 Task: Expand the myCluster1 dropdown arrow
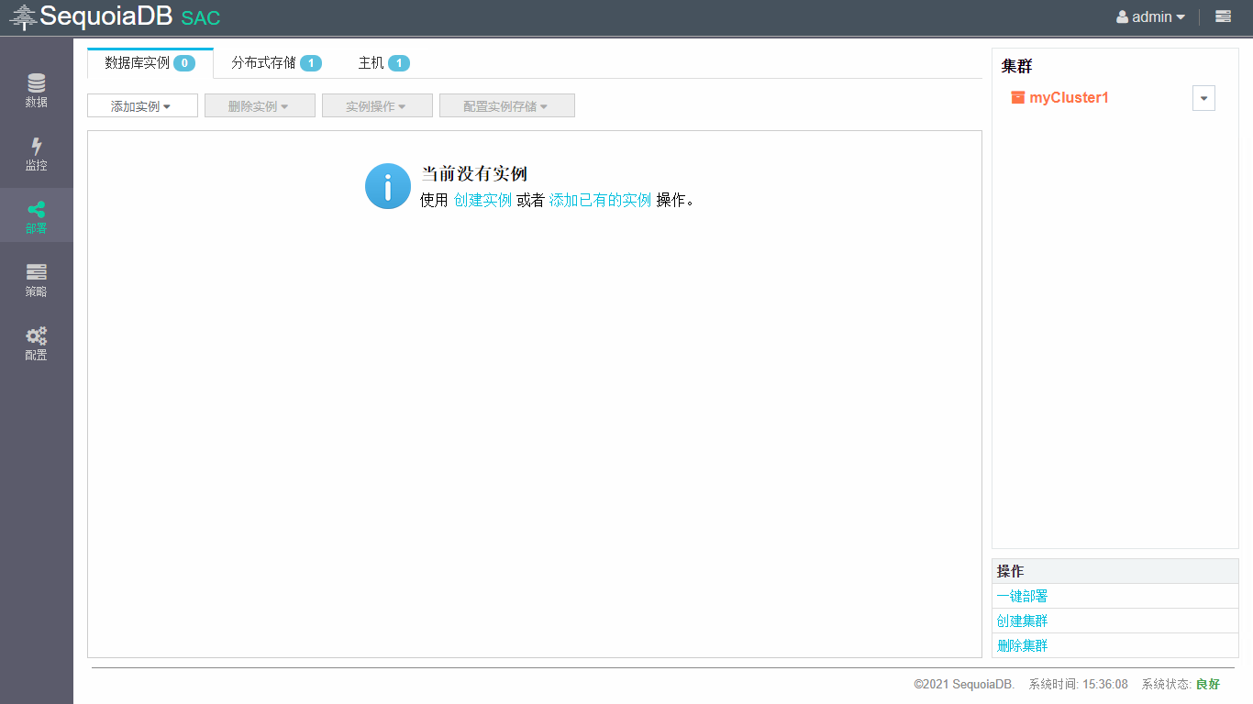1203,98
